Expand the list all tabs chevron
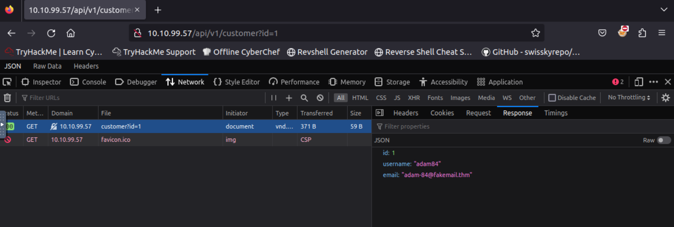Image resolution: width=674 pixels, height=227 pixels. 664,10
